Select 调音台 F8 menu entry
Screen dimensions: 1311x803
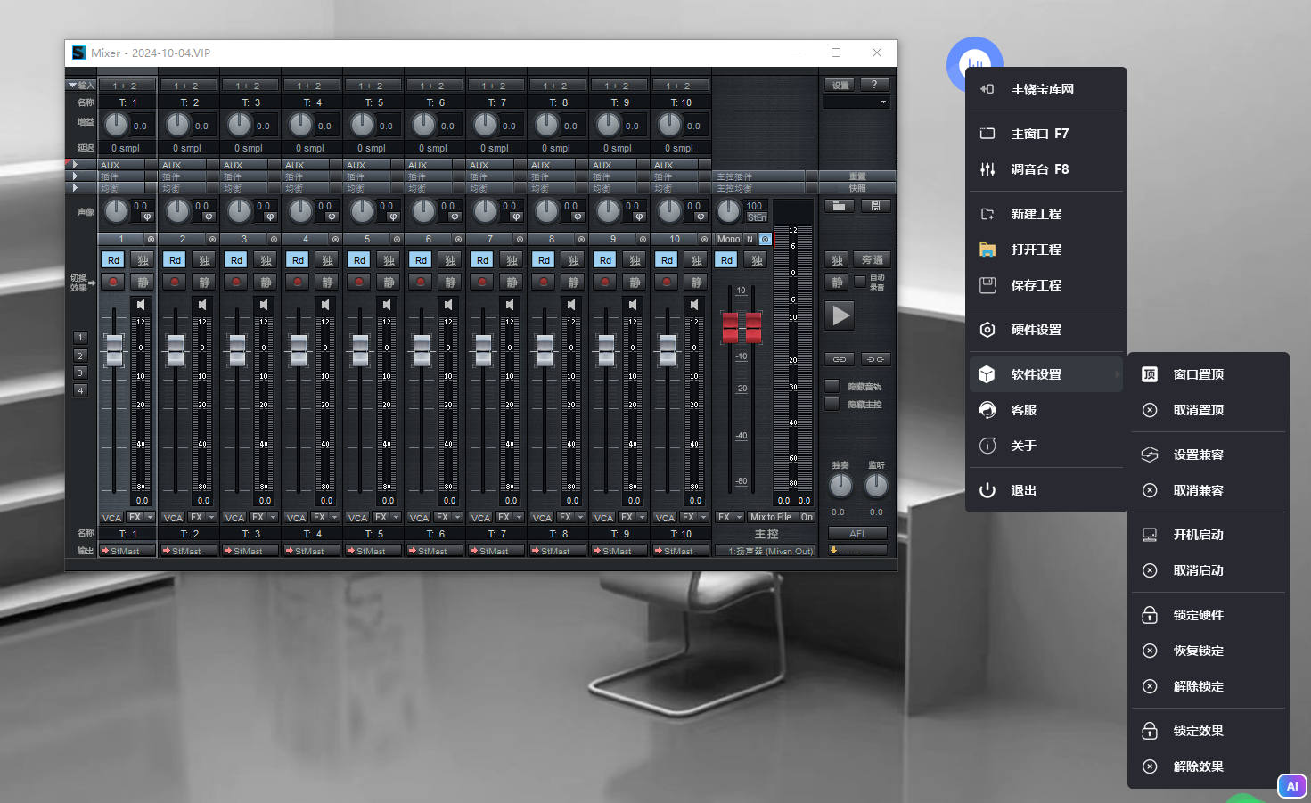pyautogui.click(x=1046, y=169)
